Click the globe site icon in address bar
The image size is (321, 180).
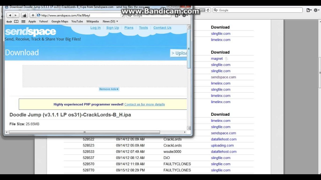click(39, 15)
